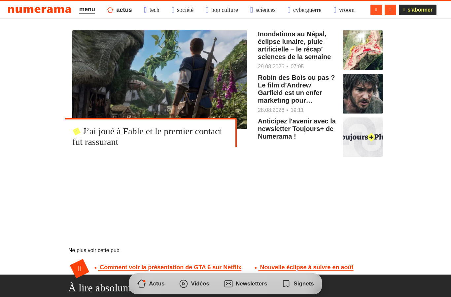Open the cyberguerre section
This screenshot has width=451, height=297.
click(304, 10)
